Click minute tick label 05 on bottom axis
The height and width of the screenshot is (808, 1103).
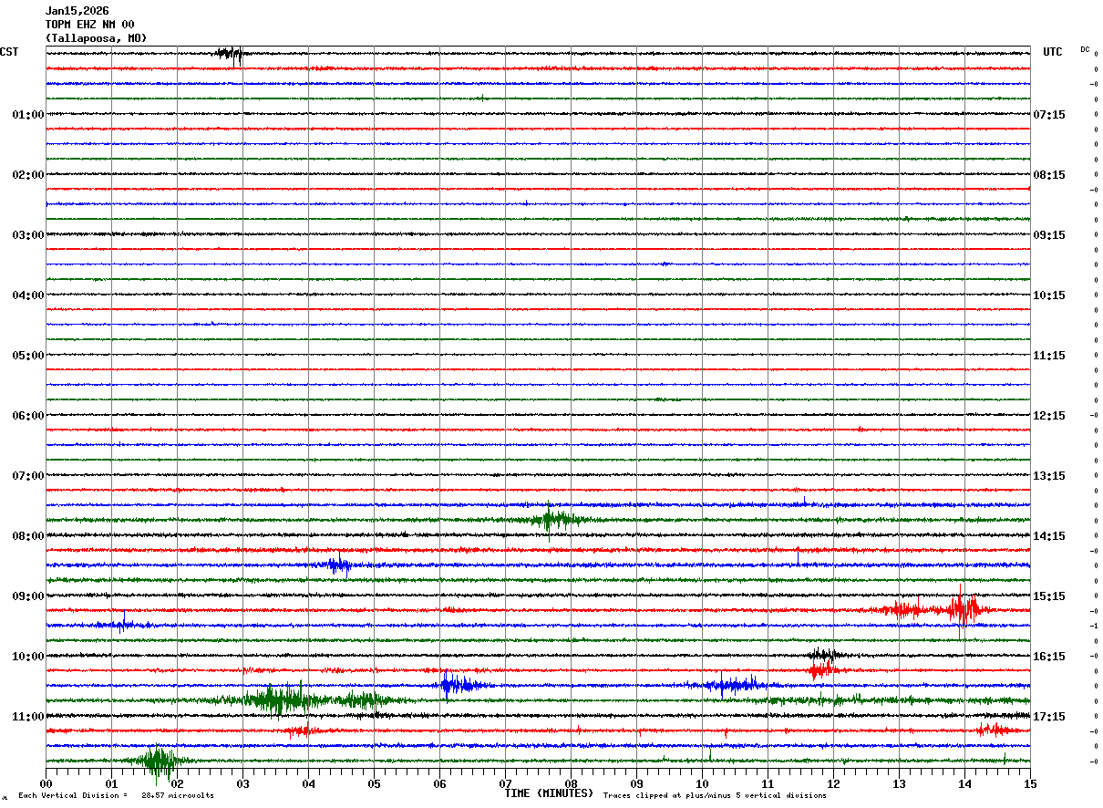click(x=374, y=783)
